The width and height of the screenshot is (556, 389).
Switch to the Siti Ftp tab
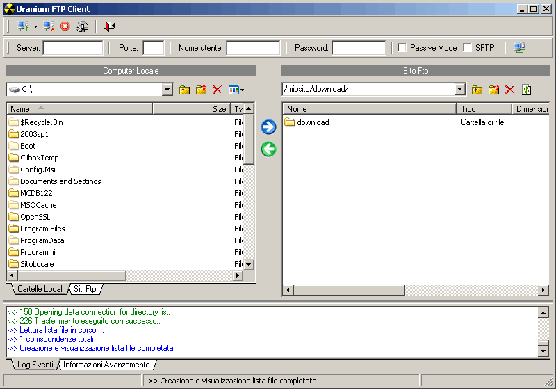tap(85, 289)
